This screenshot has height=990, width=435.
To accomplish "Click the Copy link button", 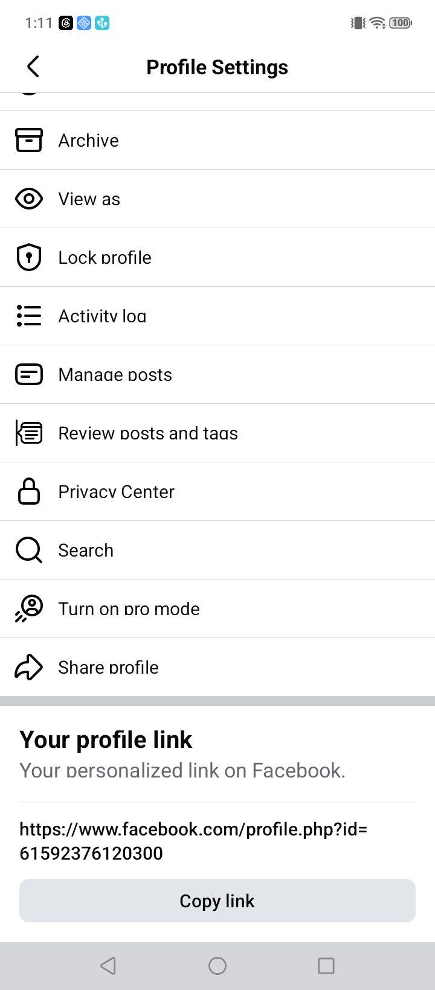I will coord(217,901).
